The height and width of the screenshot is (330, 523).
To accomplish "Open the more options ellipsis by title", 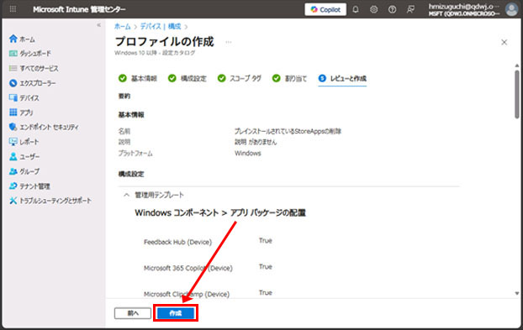I will (x=228, y=42).
